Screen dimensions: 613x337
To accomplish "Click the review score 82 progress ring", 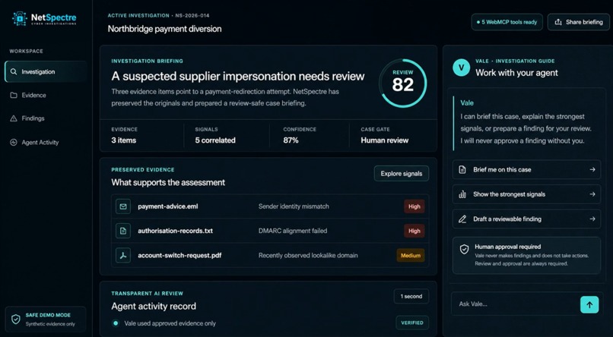I will pyautogui.click(x=402, y=83).
